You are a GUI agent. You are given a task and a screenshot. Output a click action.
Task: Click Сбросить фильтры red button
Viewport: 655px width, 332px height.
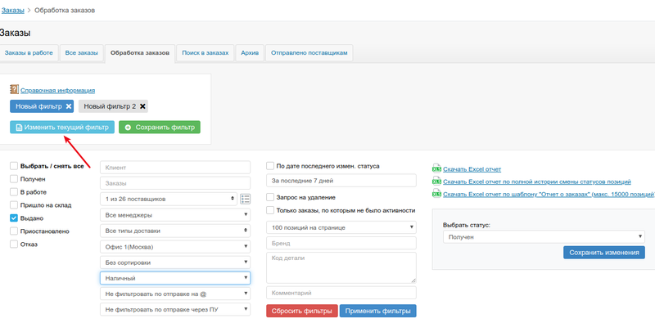(302, 311)
